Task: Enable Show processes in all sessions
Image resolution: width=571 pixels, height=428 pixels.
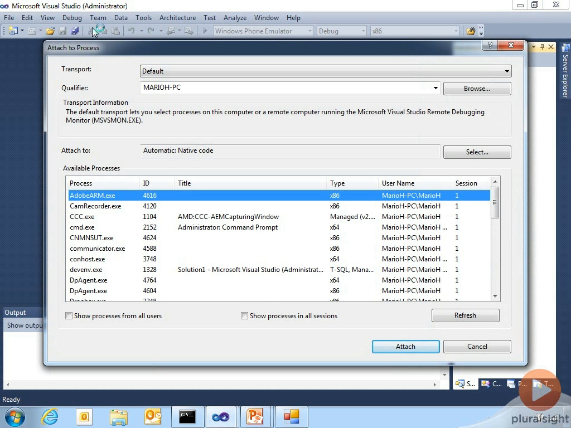Action: pos(244,316)
